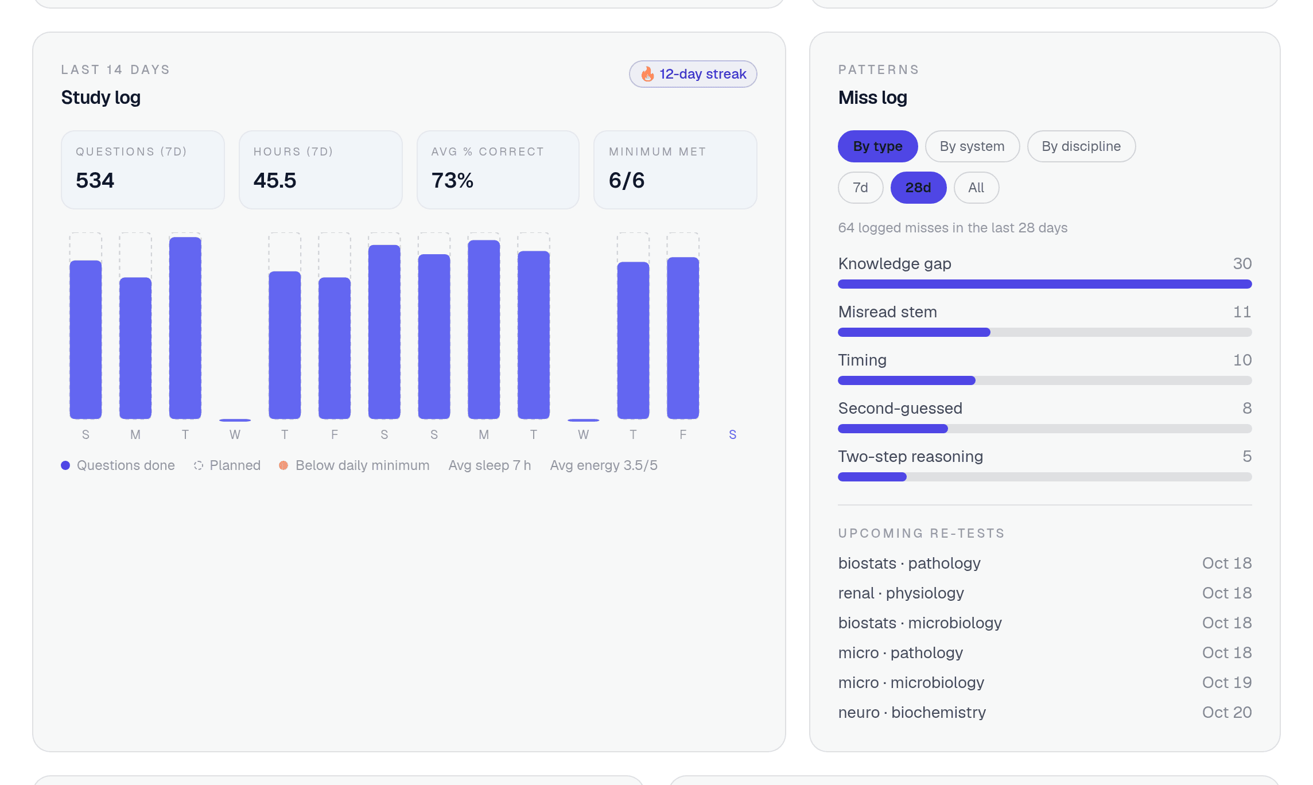Select the 7d time range

860,188
